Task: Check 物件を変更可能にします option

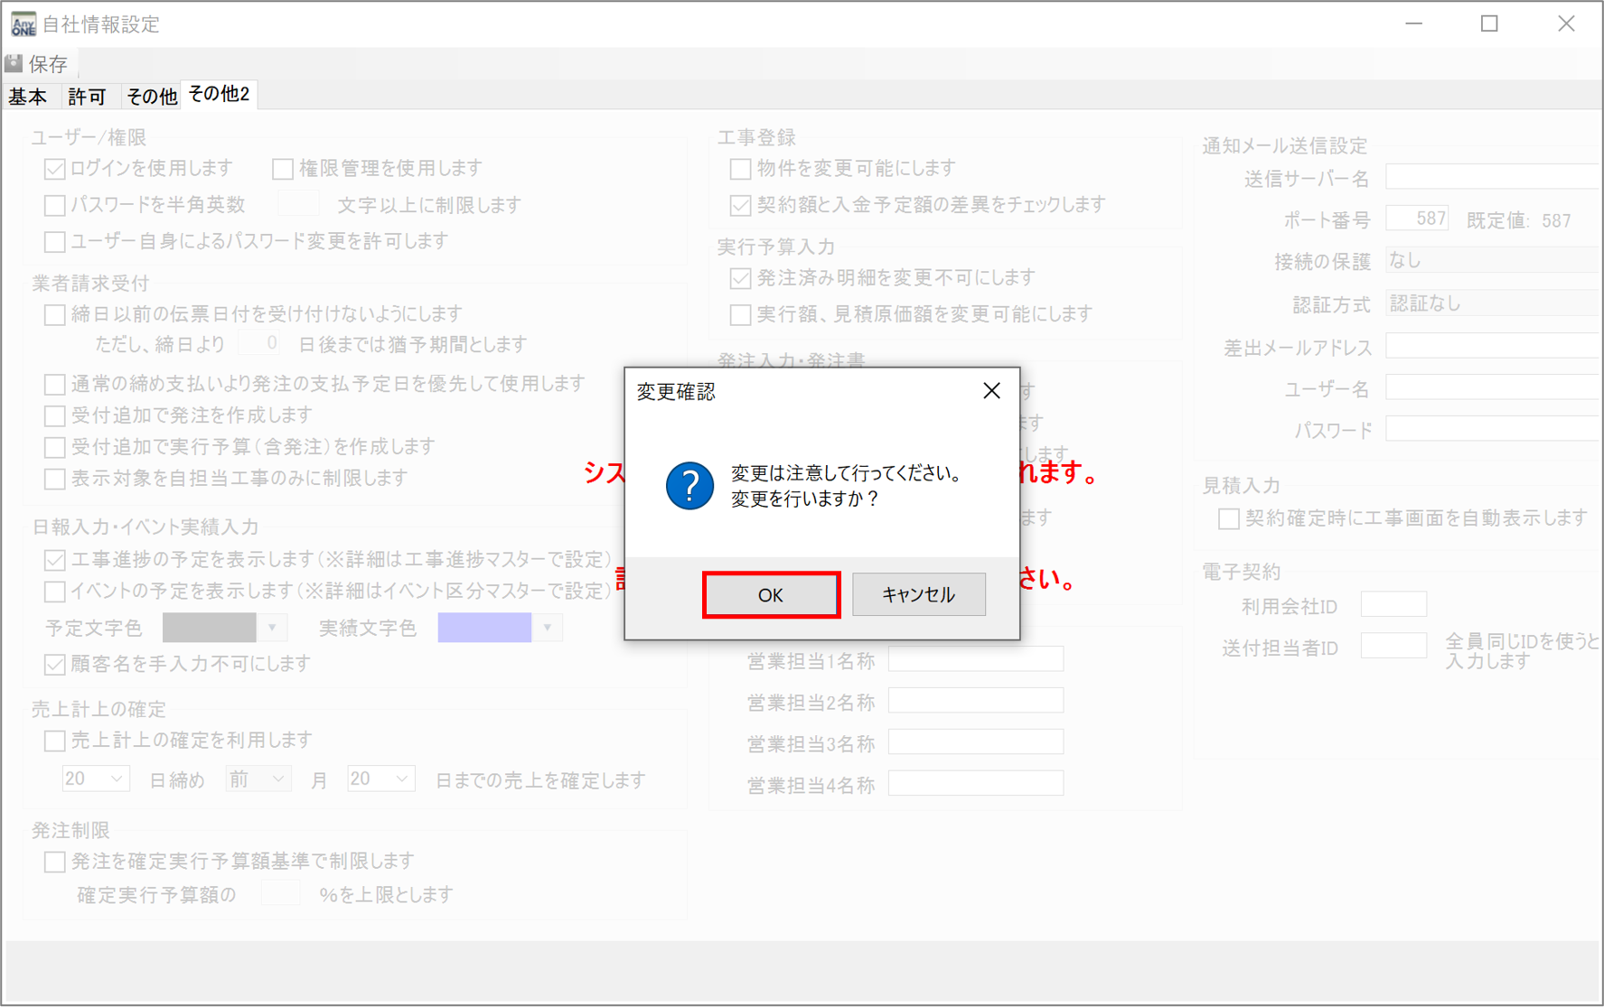Action: coord(740,169)
